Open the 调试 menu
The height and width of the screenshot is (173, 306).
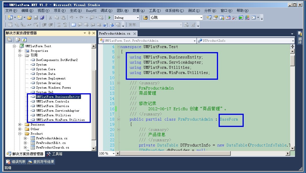(106, 11)
